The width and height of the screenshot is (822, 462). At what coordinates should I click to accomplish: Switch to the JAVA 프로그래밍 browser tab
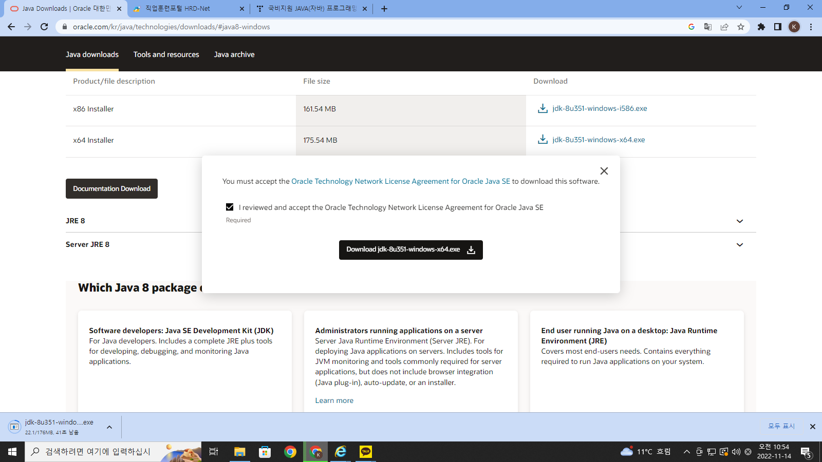coord(312,9)
